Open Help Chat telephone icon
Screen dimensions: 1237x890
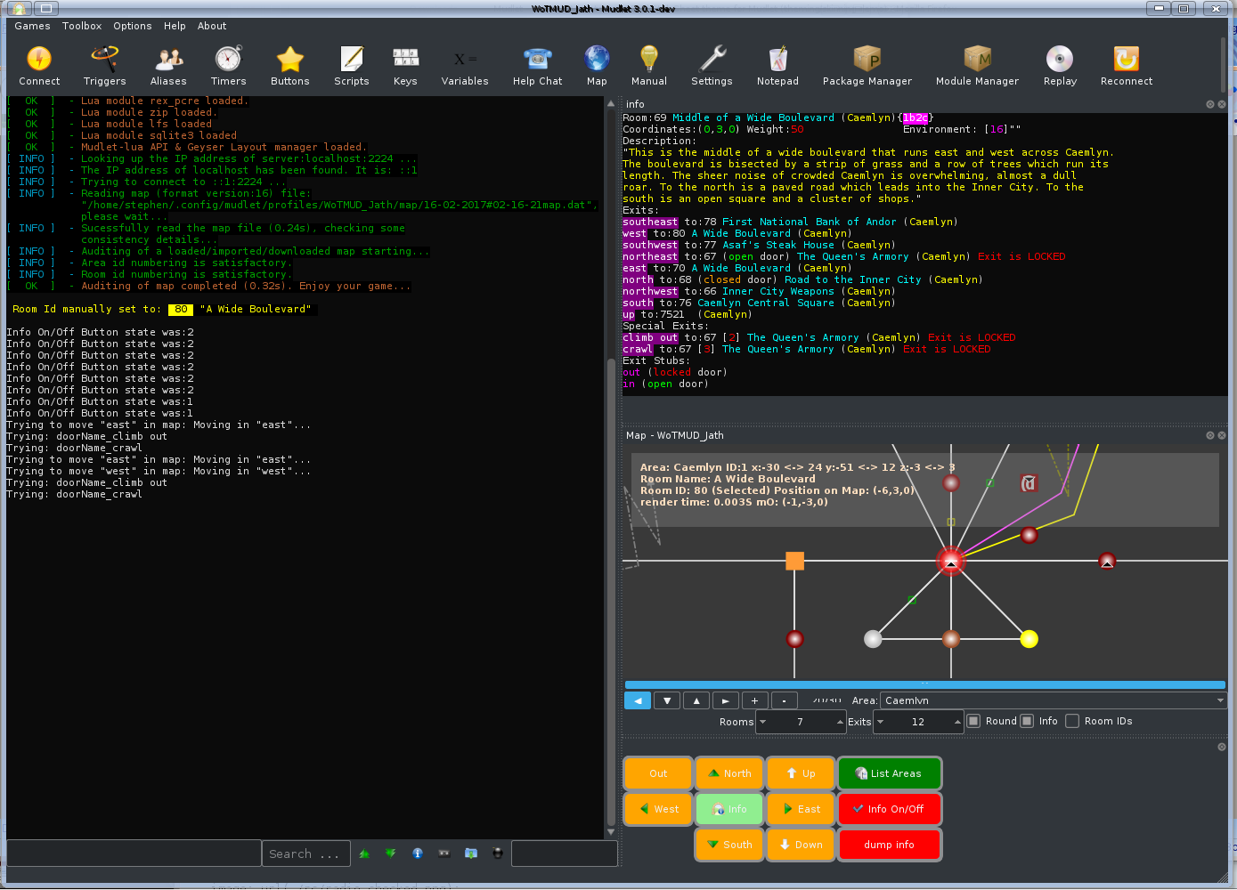pyautogui.click(x=538, y=67)
